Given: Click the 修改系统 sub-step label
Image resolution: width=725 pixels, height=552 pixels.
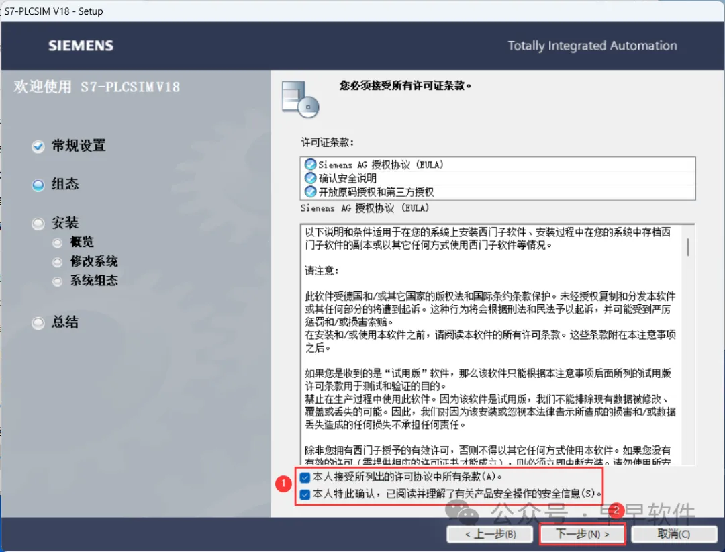Looking at the screenshot, I should [x=95, y=261].
